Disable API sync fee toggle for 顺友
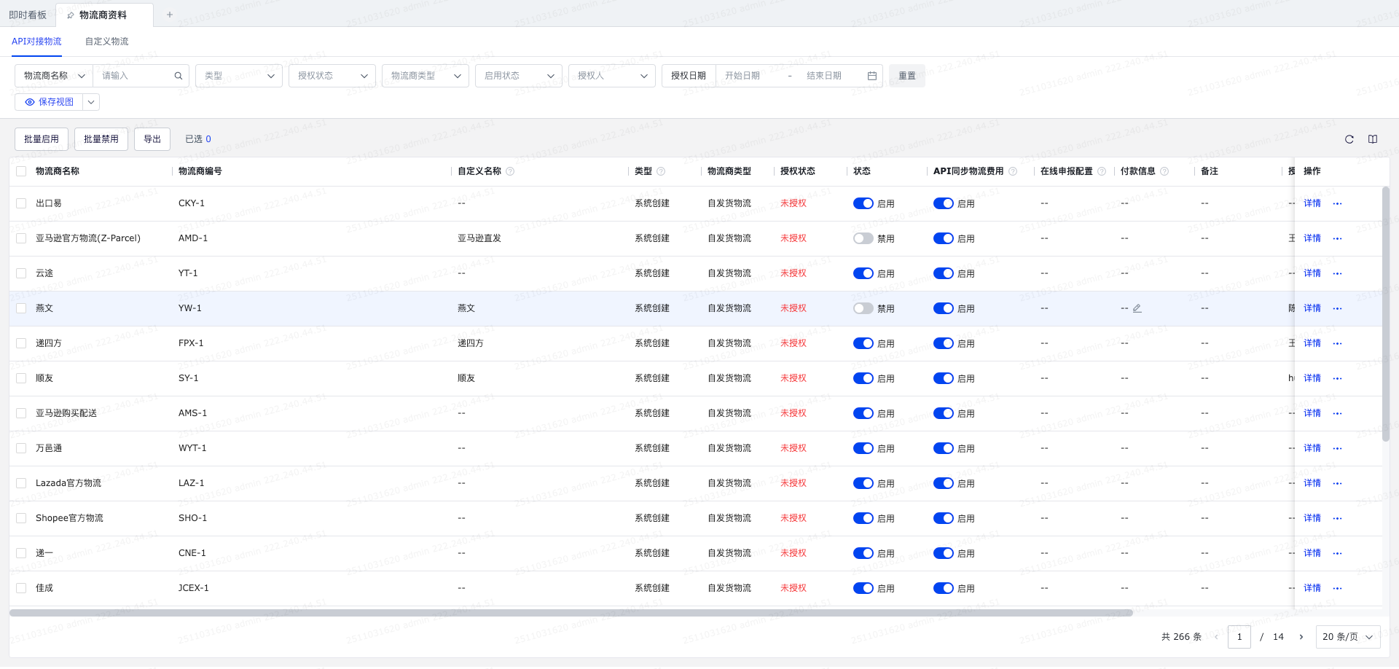The height and width of the screenshot is (669, 1399). (x=943, y=378)
